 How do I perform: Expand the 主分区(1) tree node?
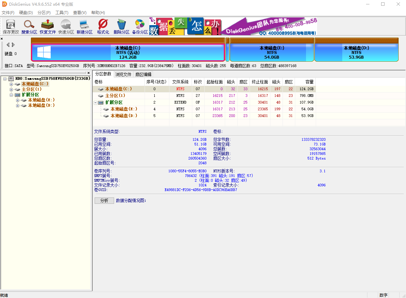[x=11, y=89]
